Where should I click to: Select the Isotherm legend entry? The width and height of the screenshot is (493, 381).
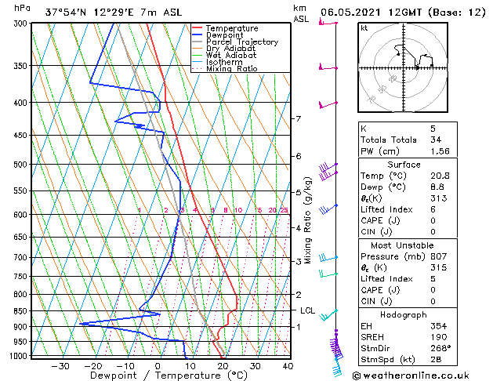pyautogui.click(x=224, y=62)
